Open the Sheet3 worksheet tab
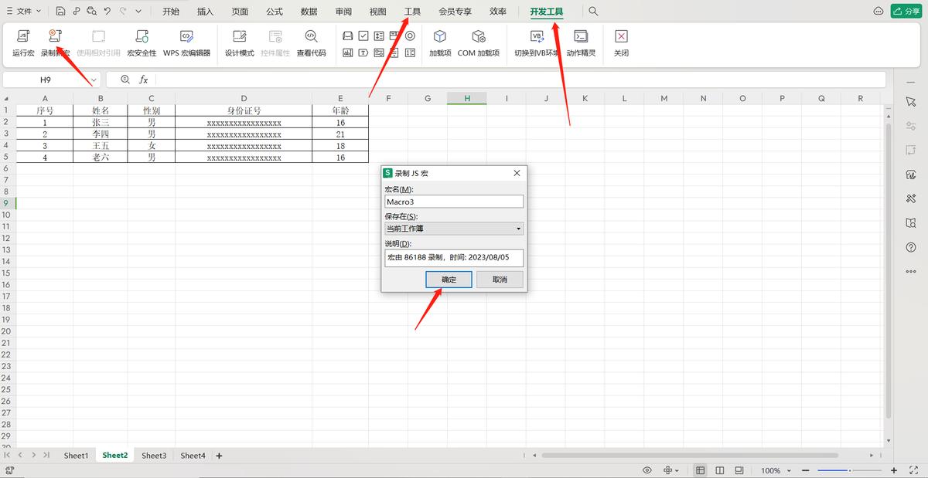Viewport: 928px width, 478px height. 153,456
